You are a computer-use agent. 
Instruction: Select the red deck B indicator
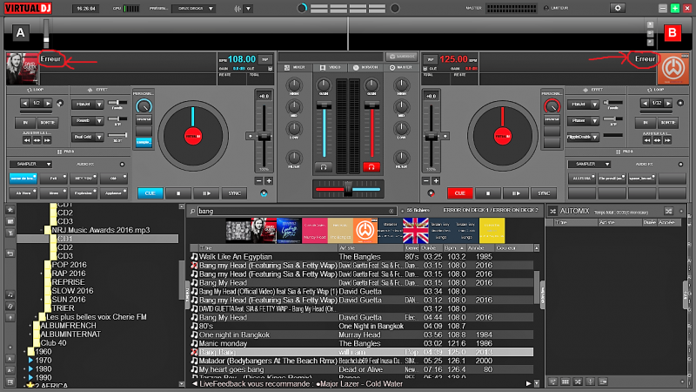pyautogui.click(x=672, y=32)
